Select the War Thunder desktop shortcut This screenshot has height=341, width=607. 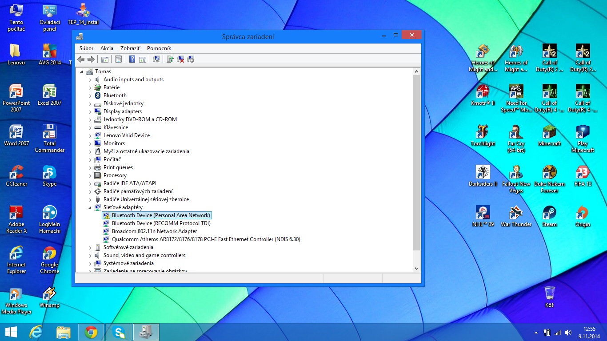coord(516,216)
